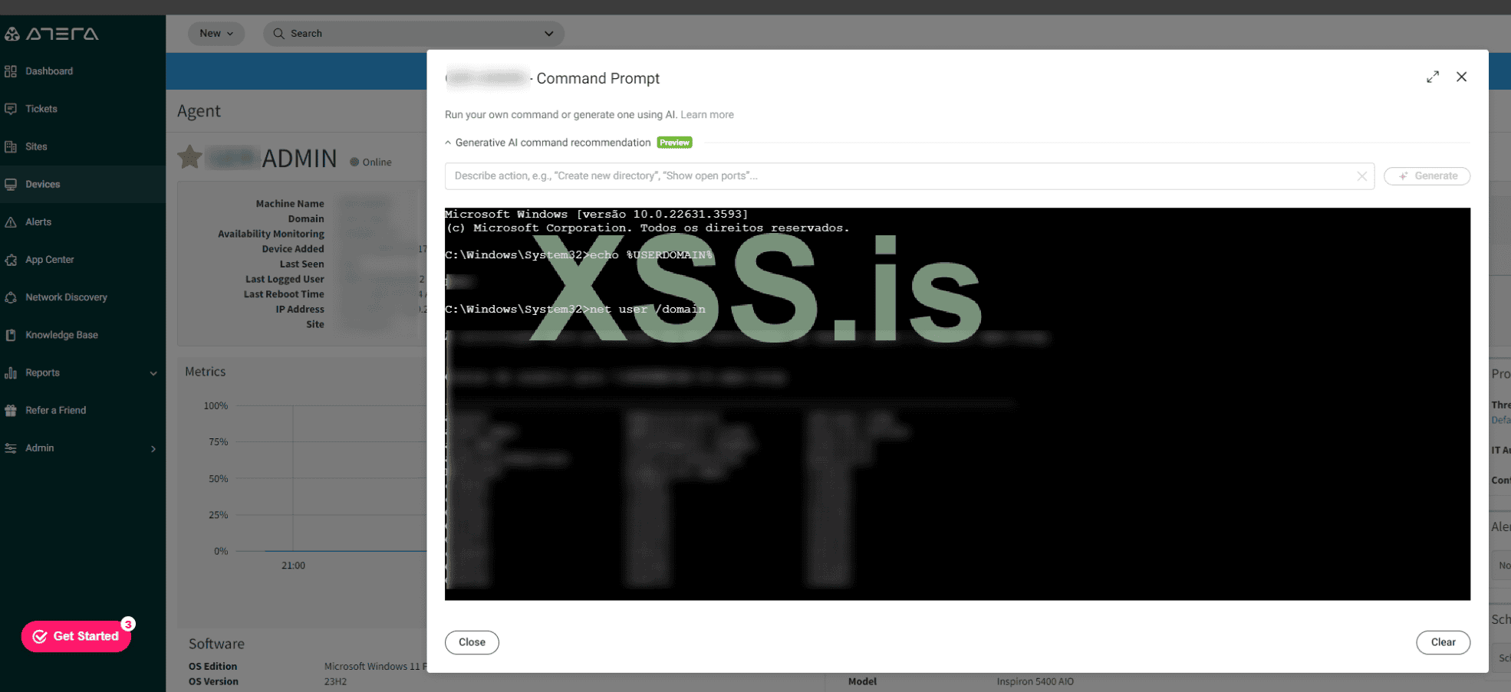
Task: Click the Get Started button
Action: [x=76, y=636]
